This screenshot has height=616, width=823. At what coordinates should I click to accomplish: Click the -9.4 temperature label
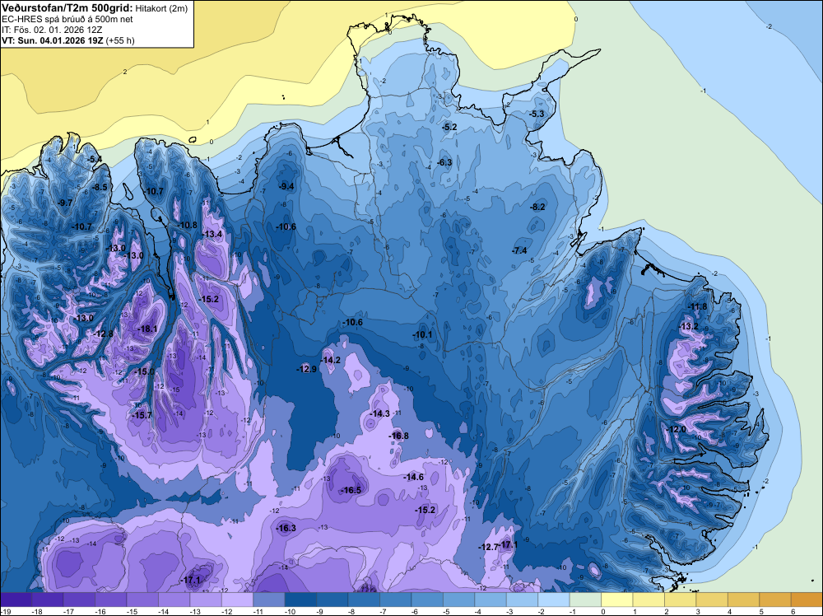(286, 186)
